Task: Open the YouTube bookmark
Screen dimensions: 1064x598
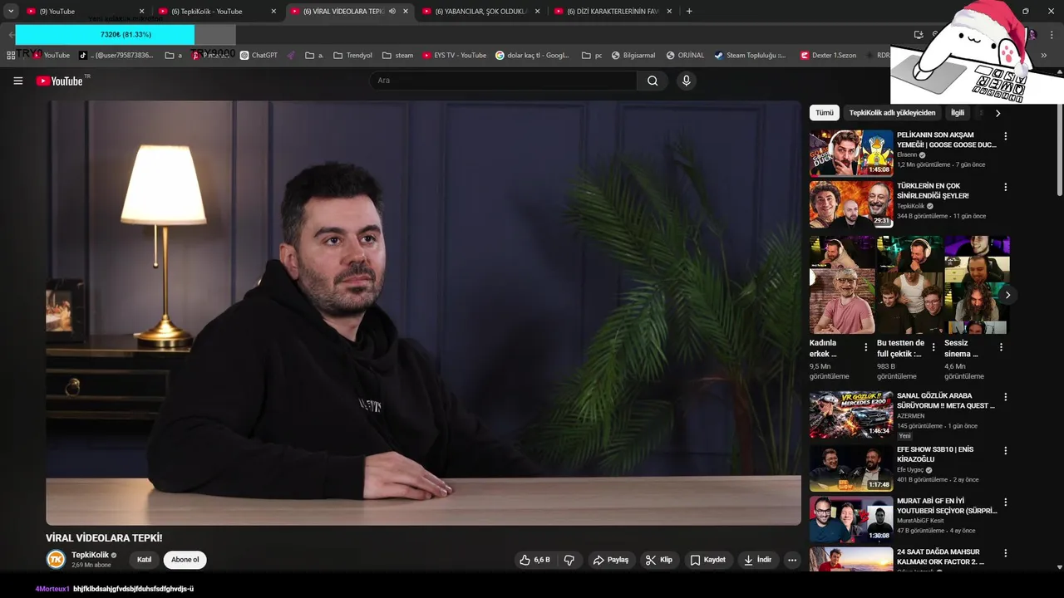Action: click(x=51, y=56)
